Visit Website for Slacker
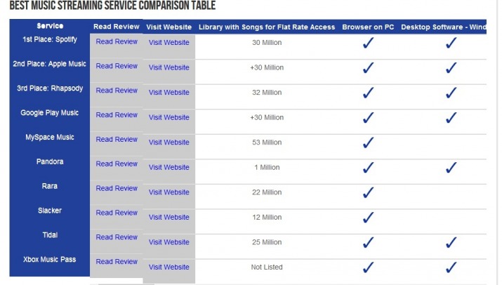 pos(169,218)
